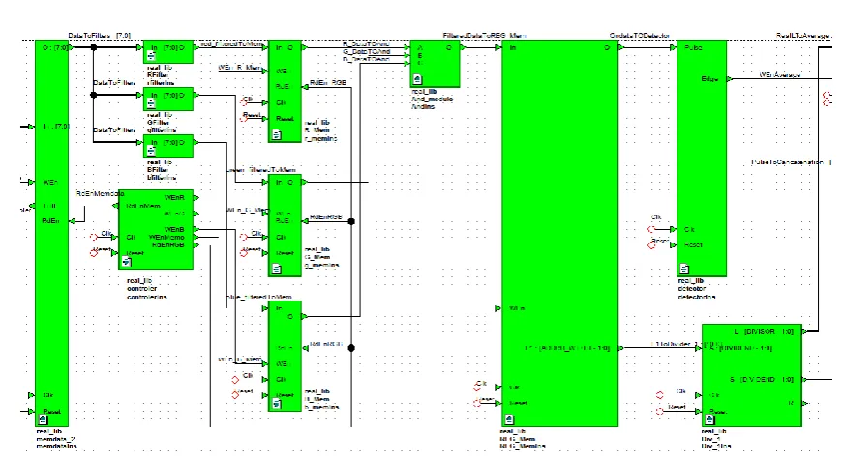Click the view icon in RGB_Mem block
Image resolution: width=843 pixels, height=458 pixels.
pos(510,419)
